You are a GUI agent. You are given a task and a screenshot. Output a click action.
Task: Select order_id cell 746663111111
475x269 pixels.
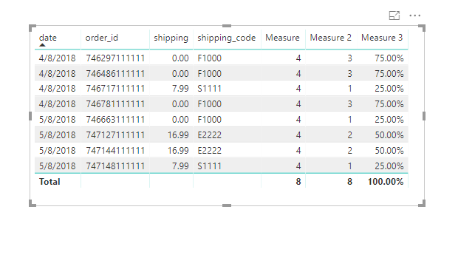click(115, 120)
